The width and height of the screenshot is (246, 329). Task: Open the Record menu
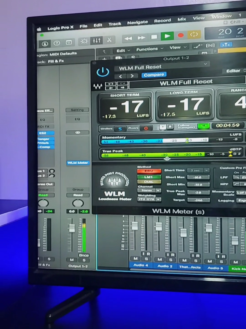(162, 21)
